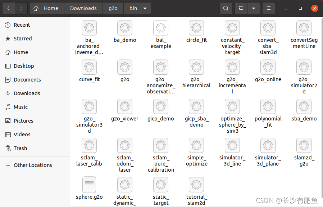The width and height of the screenshot is (323, 207).
Task: Go back with the left arrow button
Action: (8, 8)
